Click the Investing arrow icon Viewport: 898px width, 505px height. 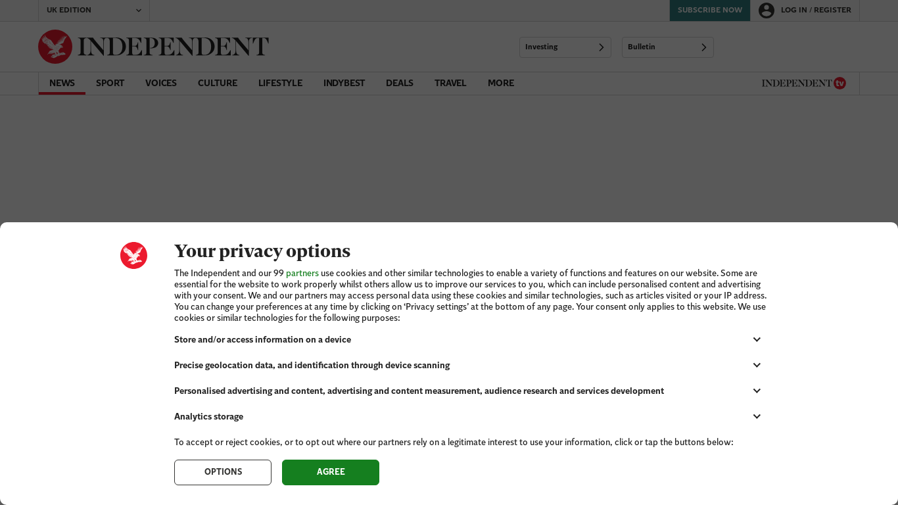tap(601, 47)
